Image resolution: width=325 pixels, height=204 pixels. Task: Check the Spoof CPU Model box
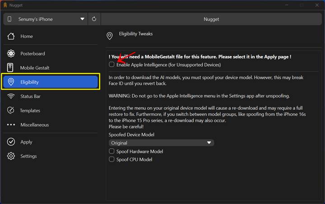tap(111, 159)
